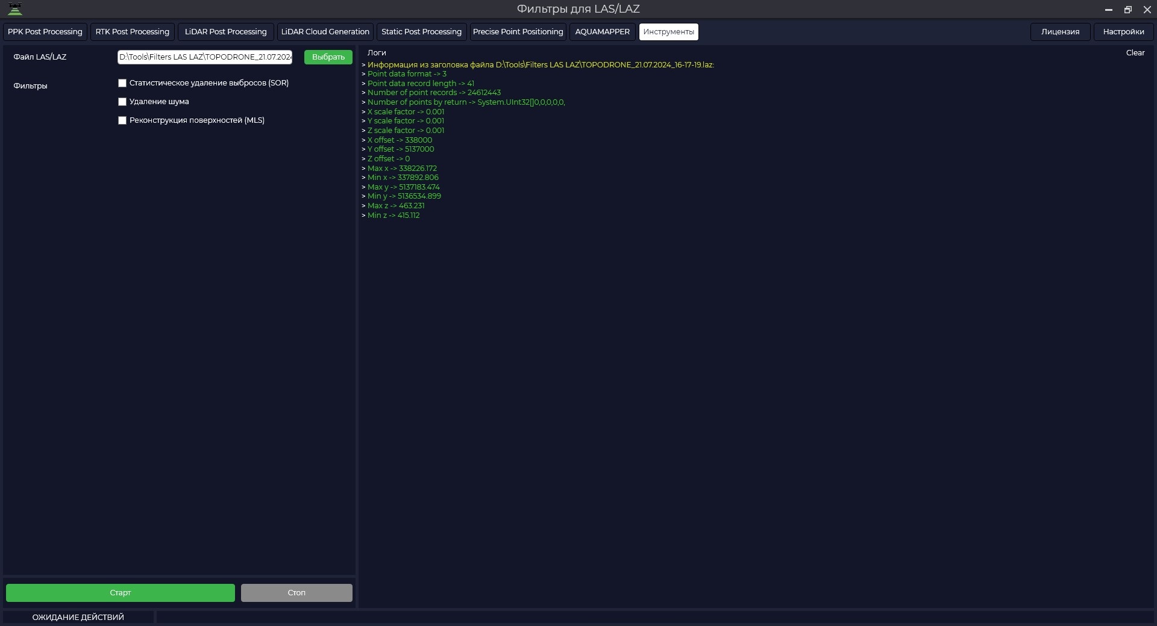Clear the logs panel
1157x626 pixels.
click(x=1135, y=53)
